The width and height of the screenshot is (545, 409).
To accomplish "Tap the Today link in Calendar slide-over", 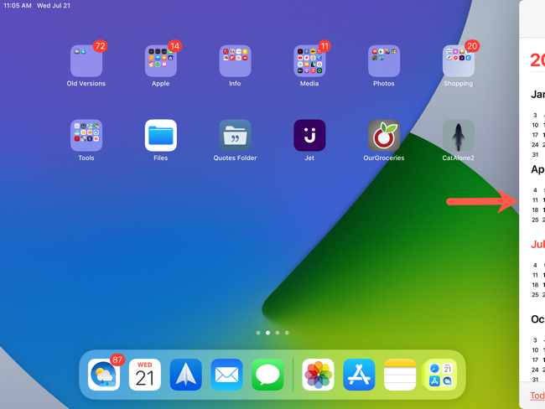I will 537,396.
